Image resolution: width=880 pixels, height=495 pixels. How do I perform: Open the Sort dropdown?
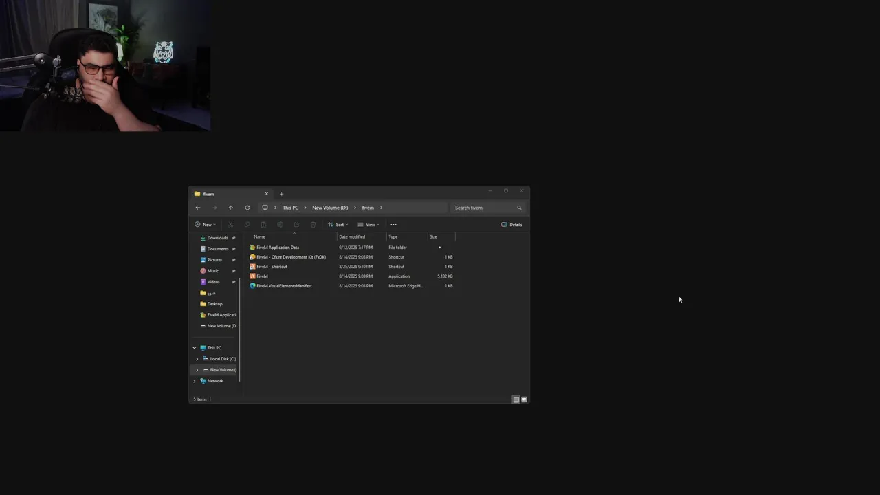pyautogui.click(x=338, y=225)
